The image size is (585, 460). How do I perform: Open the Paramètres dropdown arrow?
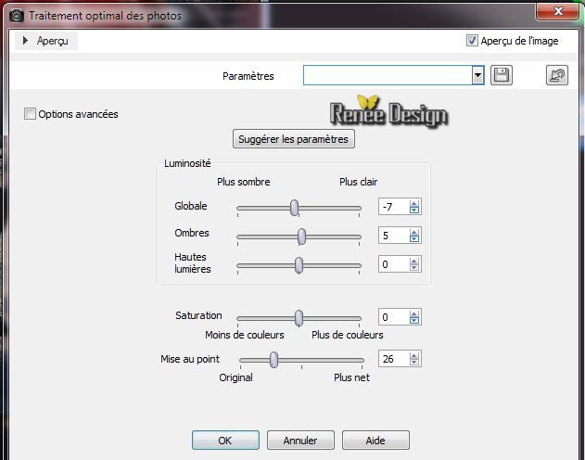477,75
